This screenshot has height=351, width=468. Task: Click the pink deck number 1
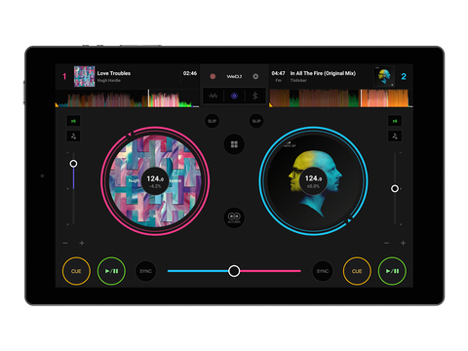[x=64, y=76]
